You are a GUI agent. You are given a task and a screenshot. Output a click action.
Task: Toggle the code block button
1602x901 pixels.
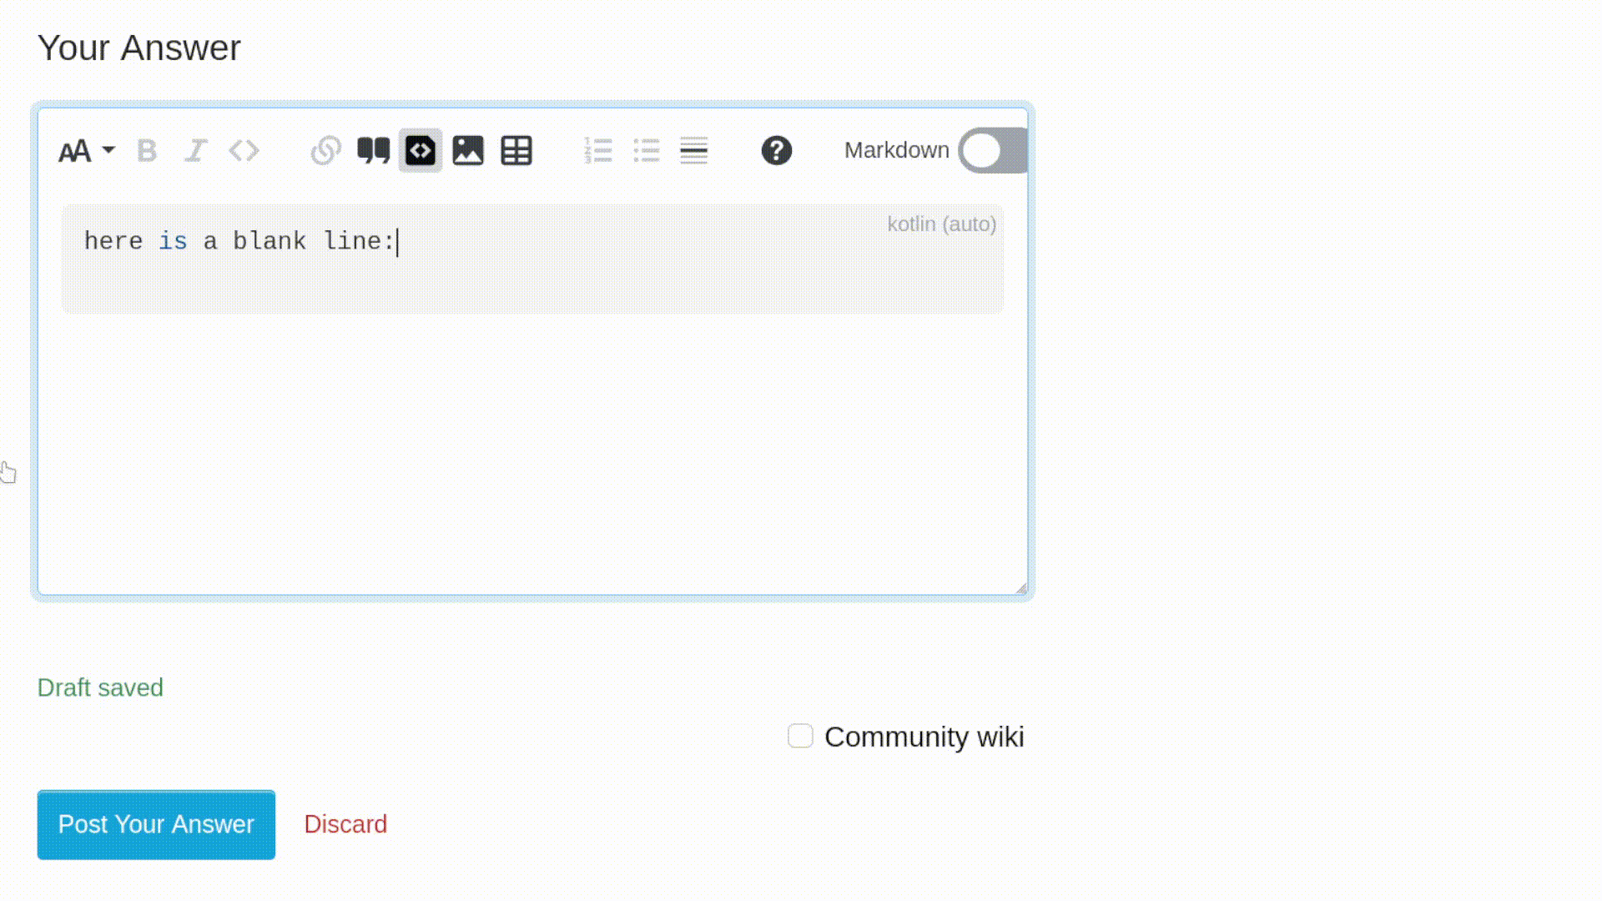pyautogui.click(x=421, y=151)
